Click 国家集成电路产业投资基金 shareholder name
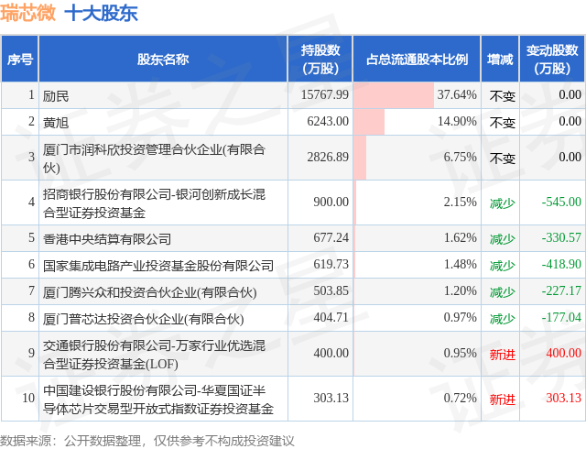This screenshot has height=449, width=586. (158, 266)
